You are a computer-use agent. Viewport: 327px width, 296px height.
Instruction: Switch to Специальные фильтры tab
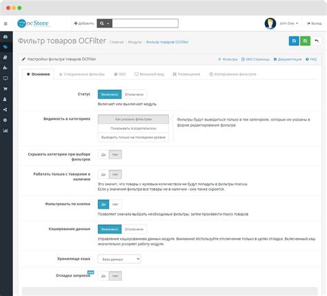(x=81, y=74)
